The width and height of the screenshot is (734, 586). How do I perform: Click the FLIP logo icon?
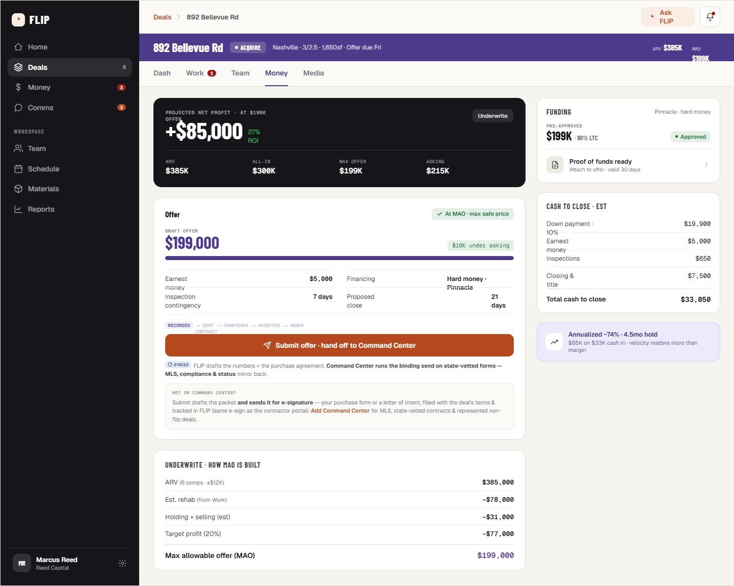pyautogui.click(x=18, y=20)
